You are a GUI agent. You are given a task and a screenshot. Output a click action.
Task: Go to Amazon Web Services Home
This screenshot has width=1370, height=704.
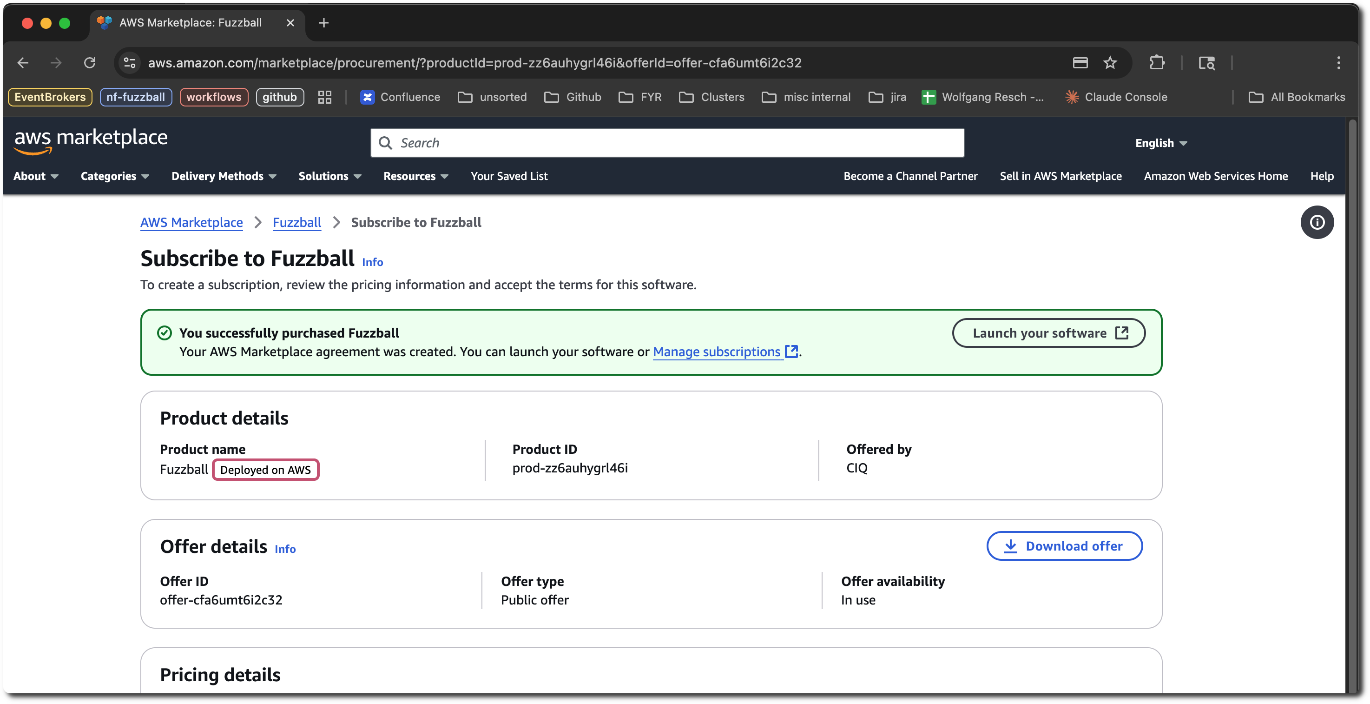(x=1216, y=176)
